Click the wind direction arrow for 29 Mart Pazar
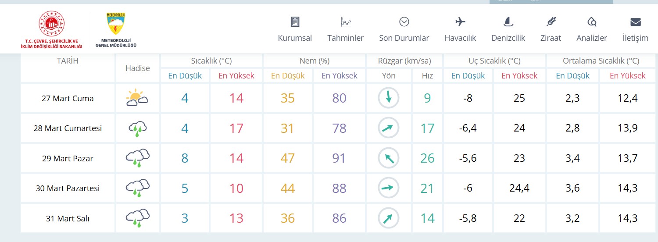 tap(389, 158)
